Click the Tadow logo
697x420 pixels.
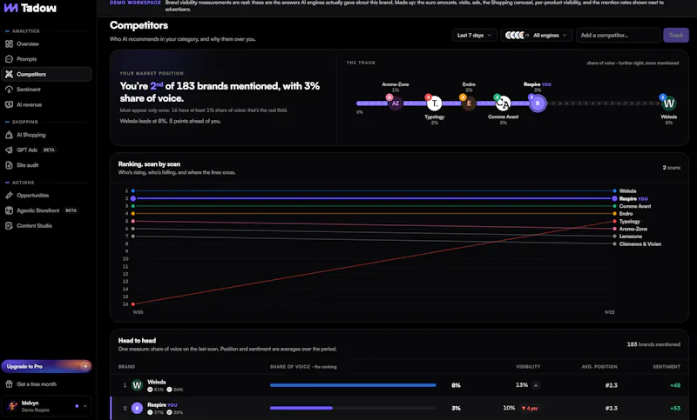30,8
